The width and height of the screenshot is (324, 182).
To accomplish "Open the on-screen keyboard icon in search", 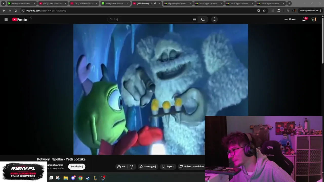I will click(194, 19).
